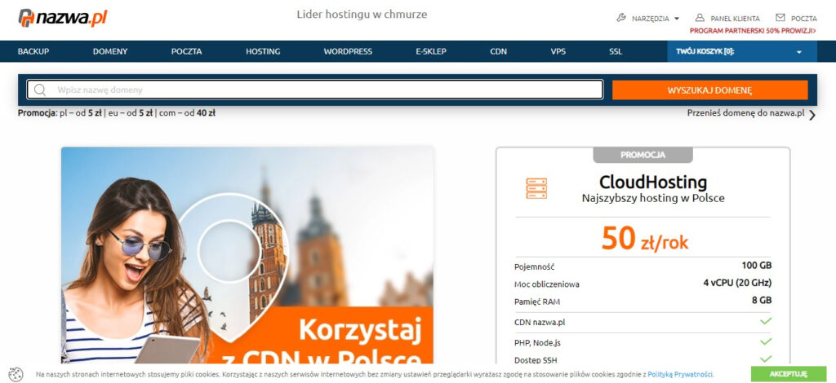Screen dimensions: 836x383
Task: Open the Hosting menu item
Action: 263,51
